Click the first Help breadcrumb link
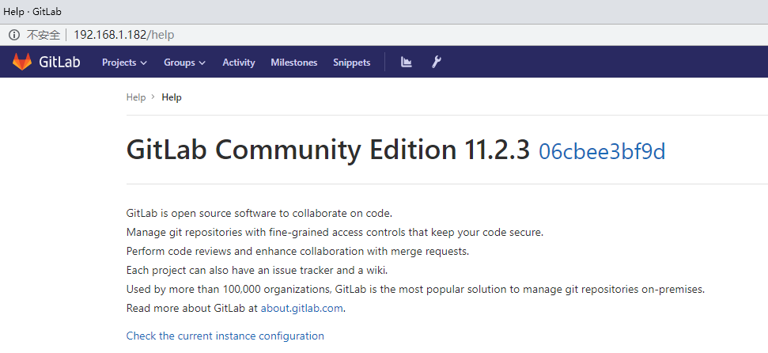This screenshot has height=353, width=768. point(136,97)
